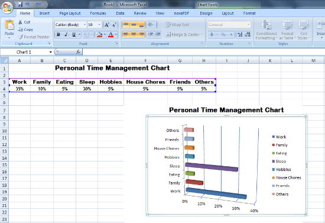The height and width of the screenshot is (223, 325).
Task: Open the Formulas tab
Action: point(98,13)
